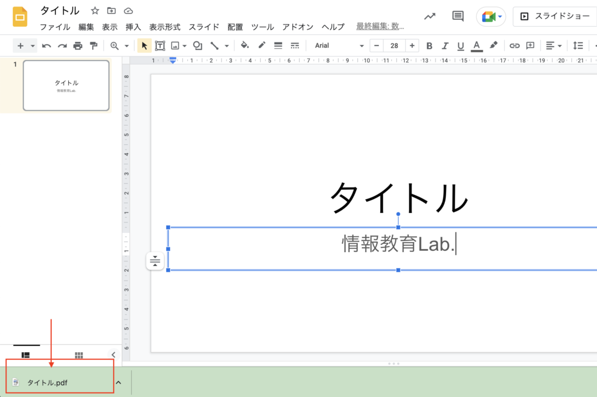The width and height of the screenshot is (597, 397).
Task: Redo the last action
Action: (62, 46)
